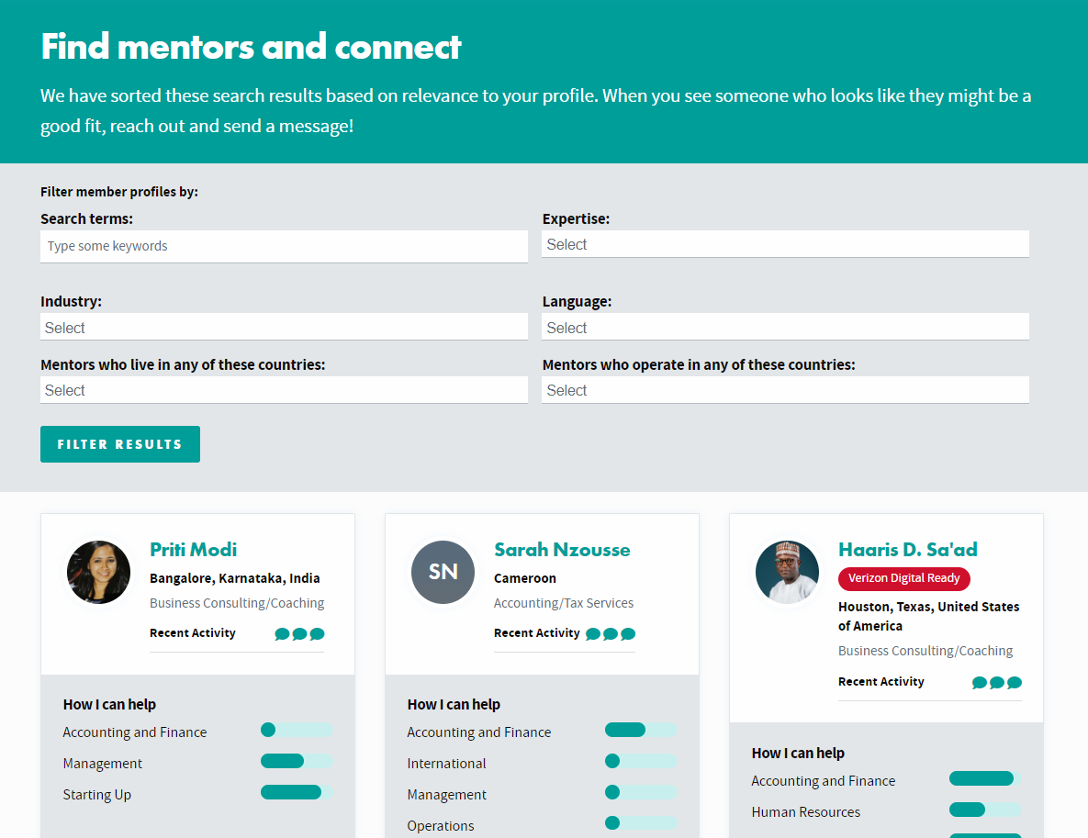The image size is (1088, 838).
Task: Open the Language select dropdown
Action: (x=785, y=327)
